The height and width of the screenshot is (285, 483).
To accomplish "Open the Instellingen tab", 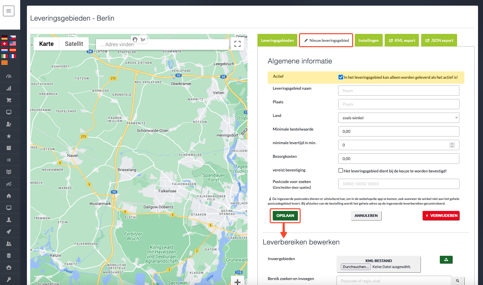I will [x=369, y=41].
